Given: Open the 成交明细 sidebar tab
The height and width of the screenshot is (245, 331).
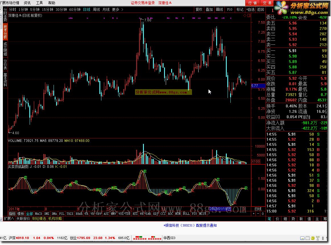Looking at the screenshot, I should (x=5, y=49).
